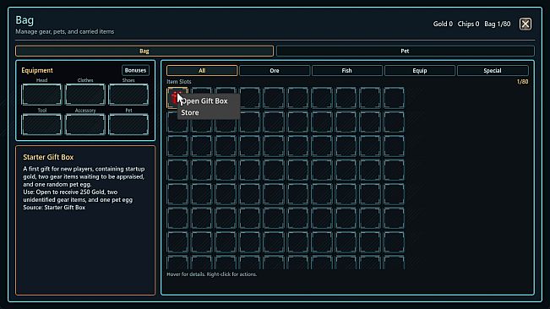Show Equip category items
550x309 pixels.
point(420,70)
